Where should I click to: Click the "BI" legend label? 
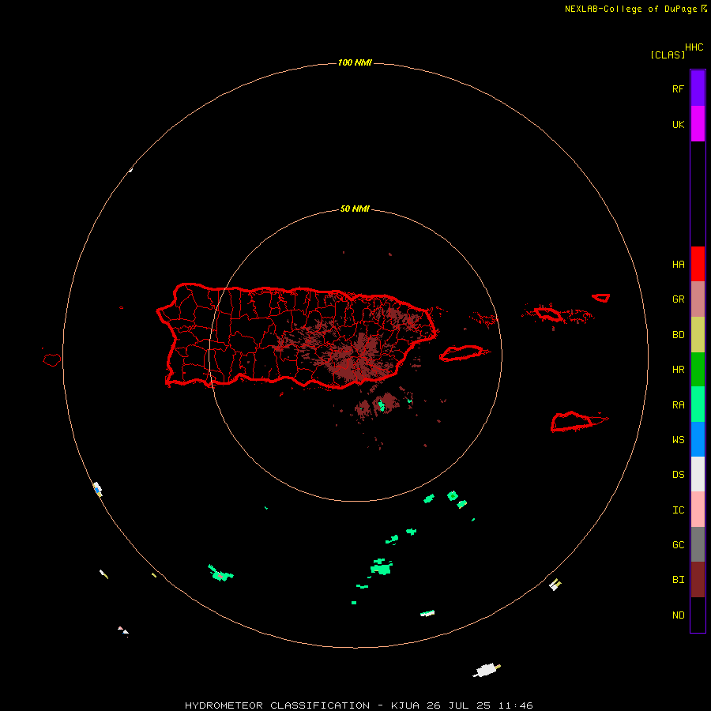[678, 580]
